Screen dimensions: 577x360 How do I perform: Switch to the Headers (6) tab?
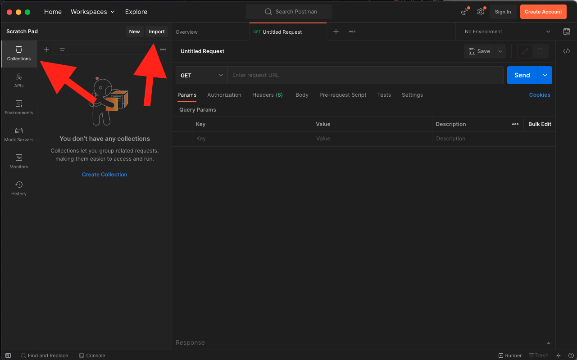tap(268, 95)
